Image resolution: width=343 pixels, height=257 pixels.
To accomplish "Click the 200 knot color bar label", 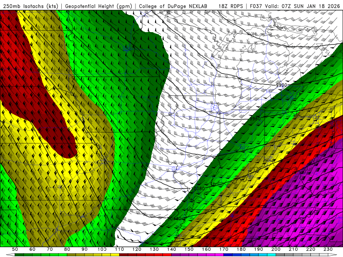I will tap(276, 249).
